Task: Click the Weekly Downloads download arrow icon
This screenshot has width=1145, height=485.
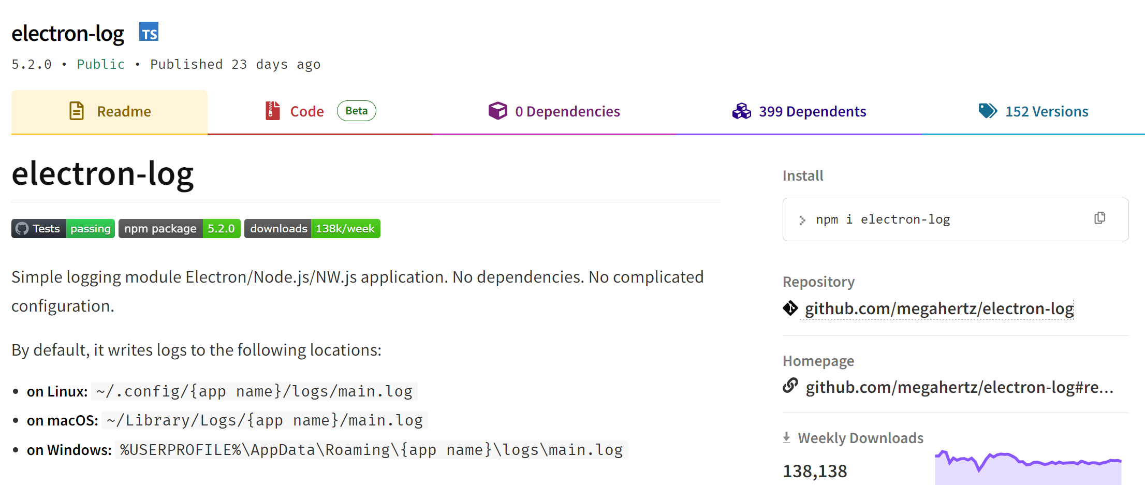Action: (787, 438)
